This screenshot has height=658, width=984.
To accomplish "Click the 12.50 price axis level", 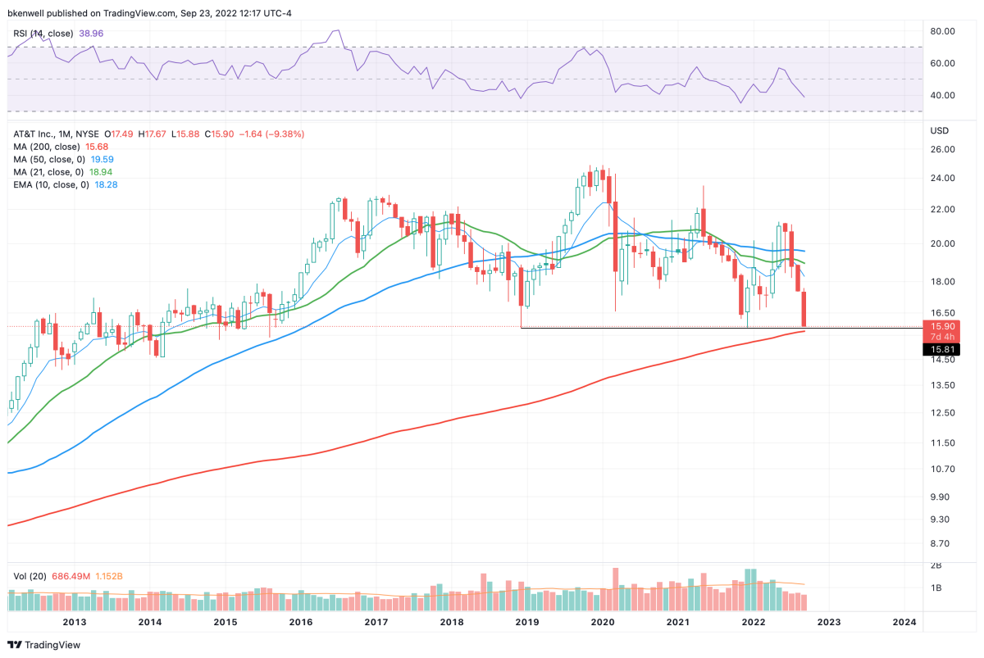I will click(x=942, y=413).
